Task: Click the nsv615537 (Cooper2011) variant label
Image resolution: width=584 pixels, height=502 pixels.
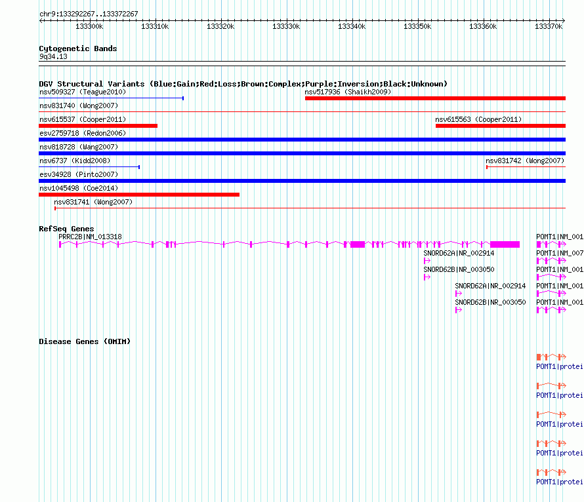Action: pyautogui.click(x=83, y=119)
